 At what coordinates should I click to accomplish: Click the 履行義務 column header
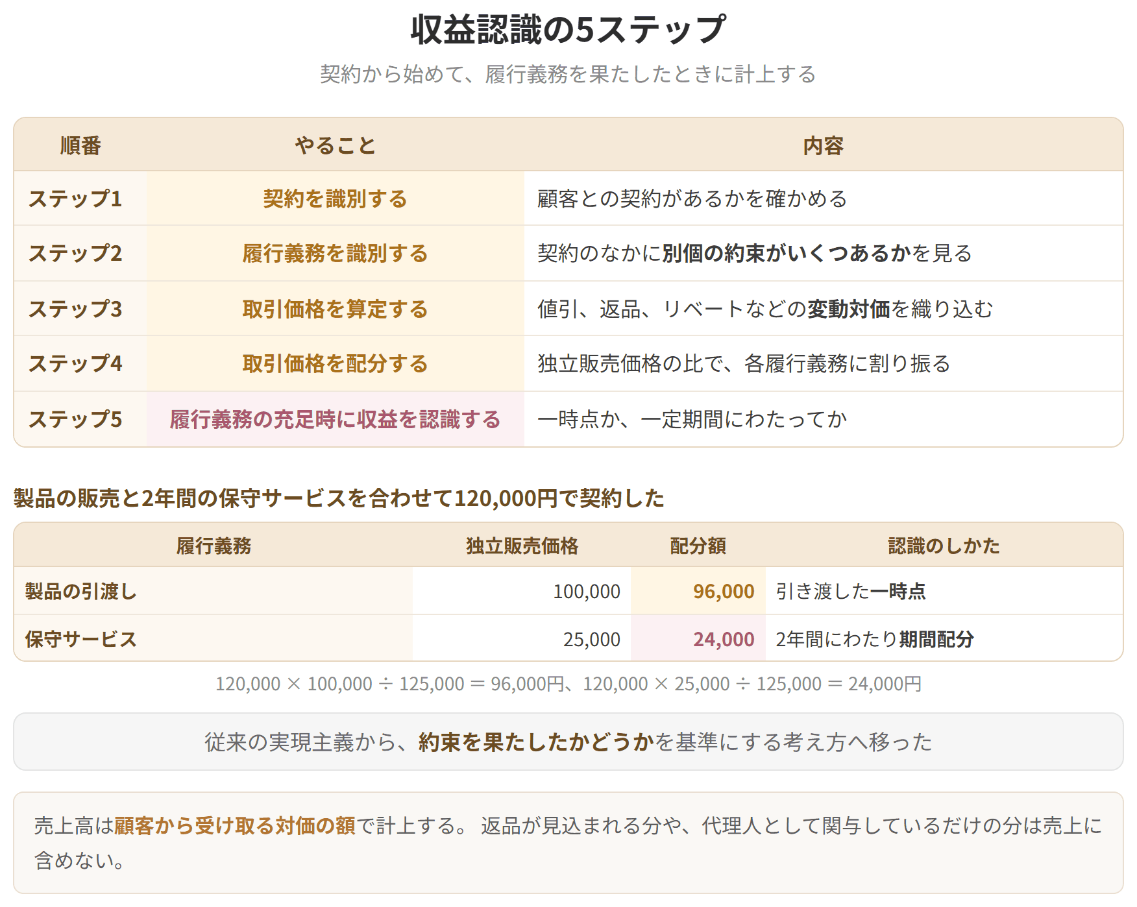pyautogui.click(x=214, y=546)
